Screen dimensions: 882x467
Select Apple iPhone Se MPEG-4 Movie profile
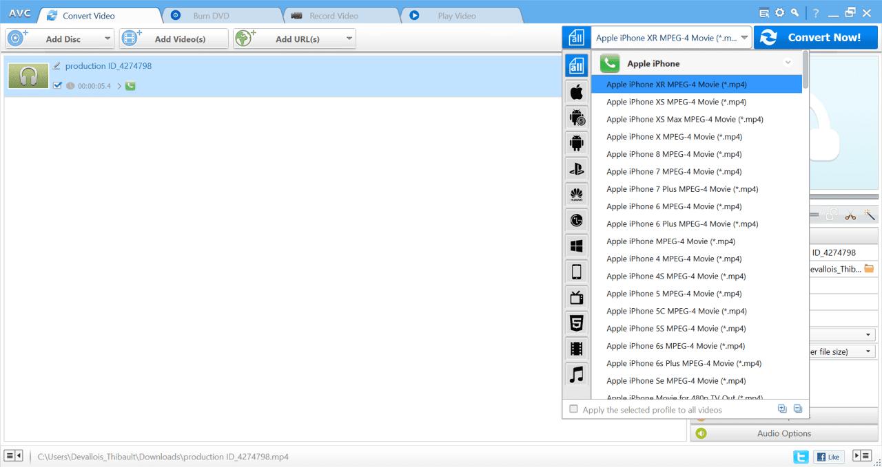697,380
